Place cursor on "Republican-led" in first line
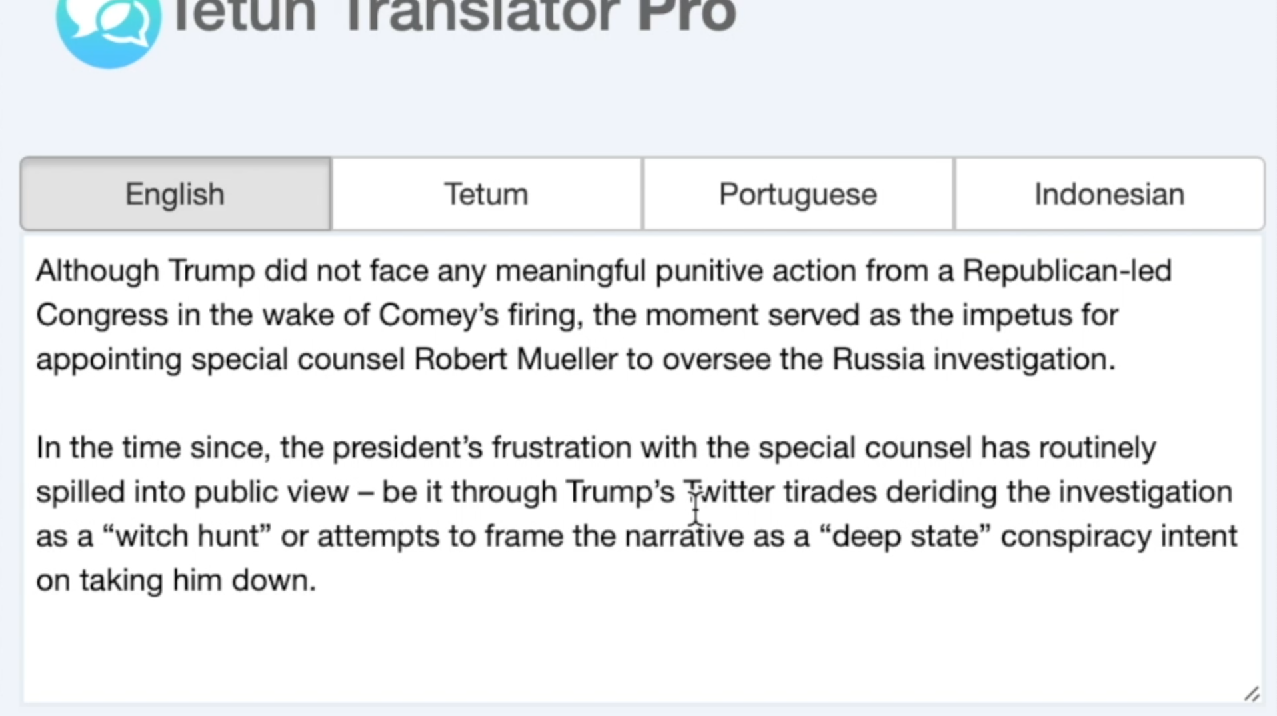This screenshot has width=1277, height=716. coord(1067,271)
